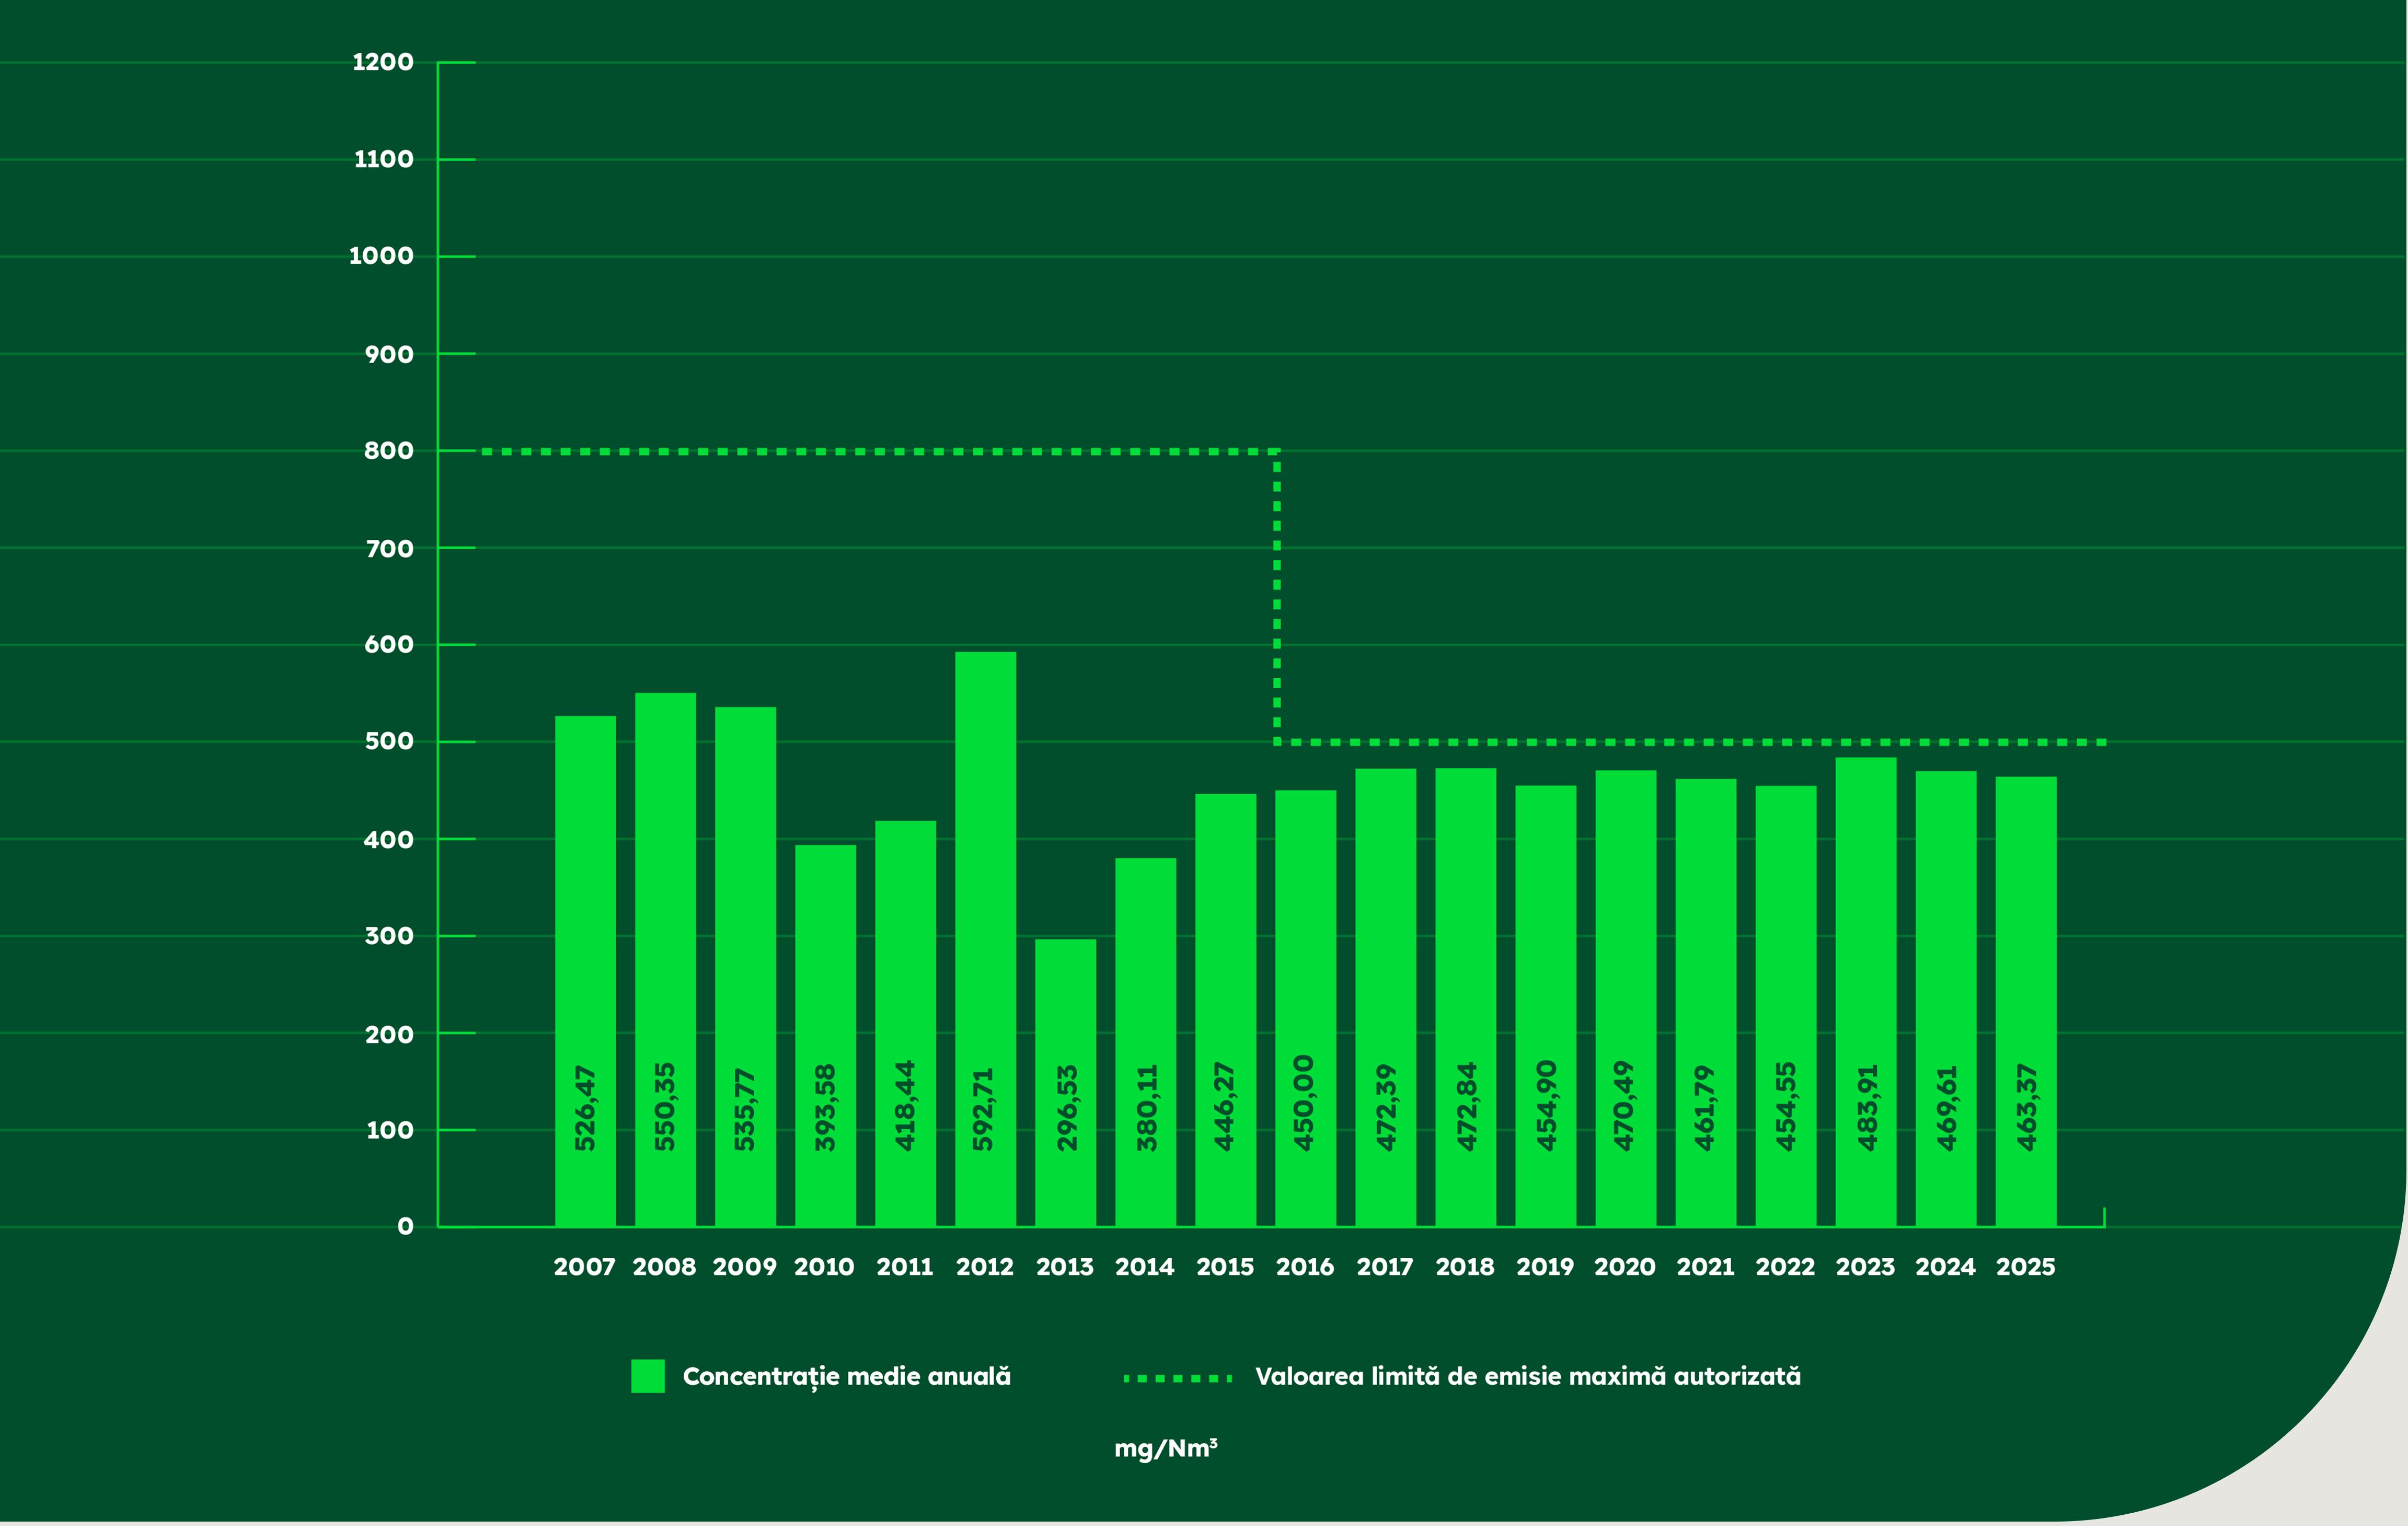2408x1531 pixels.
Task: Click the 2008 bar labeled 550,35
Action: coord(665,959)
